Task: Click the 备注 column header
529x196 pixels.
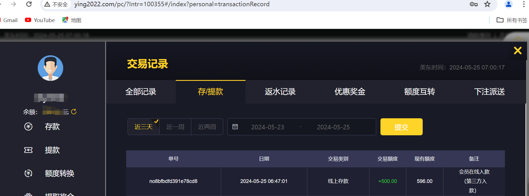Action: pos(474,159)
